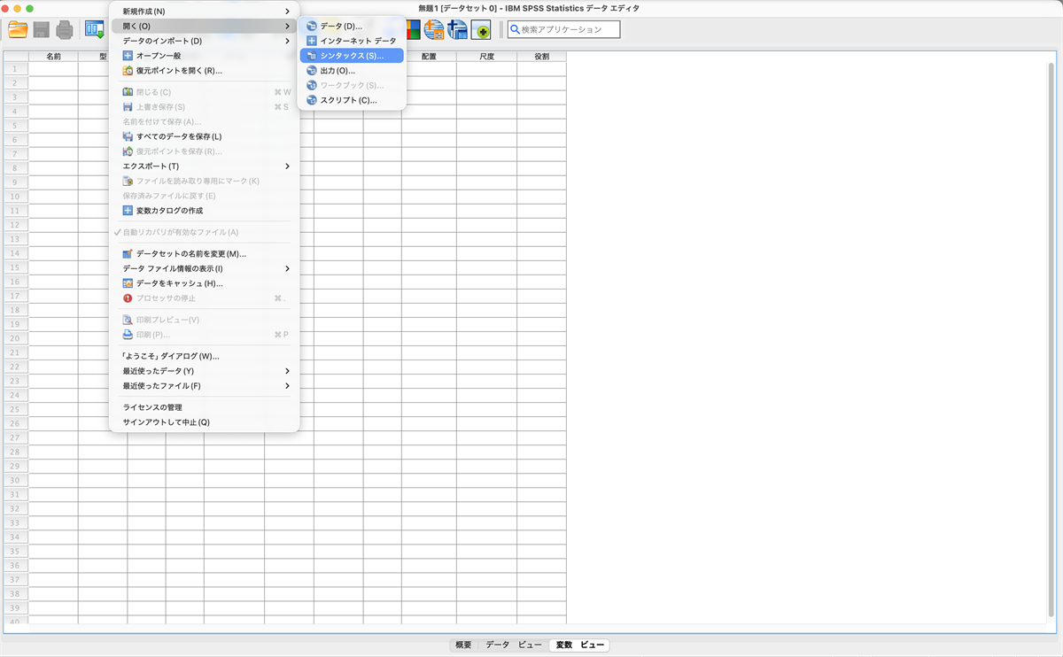Click the 尺度 column header

(486, 57)
